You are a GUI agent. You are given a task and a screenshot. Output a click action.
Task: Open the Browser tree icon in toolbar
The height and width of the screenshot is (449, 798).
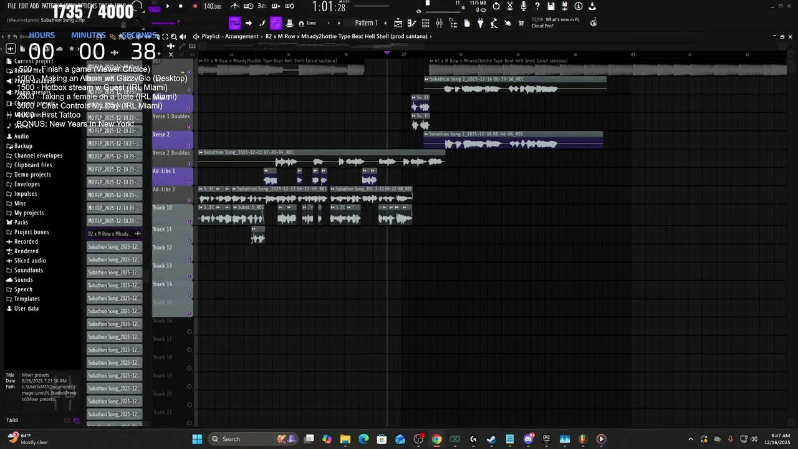coord(453,23)
